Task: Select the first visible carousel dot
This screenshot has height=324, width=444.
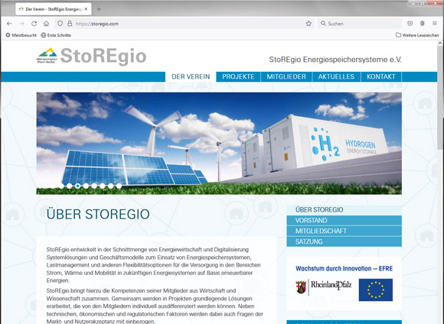Action: pos(61,186)
